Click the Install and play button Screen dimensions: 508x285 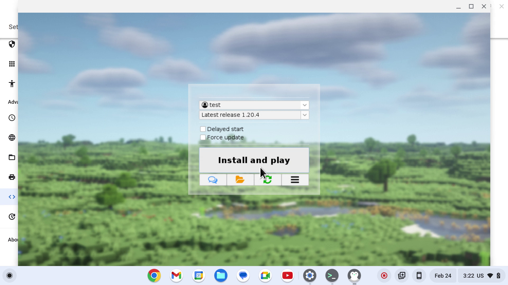pyautogui.click(x=254, y=160)
